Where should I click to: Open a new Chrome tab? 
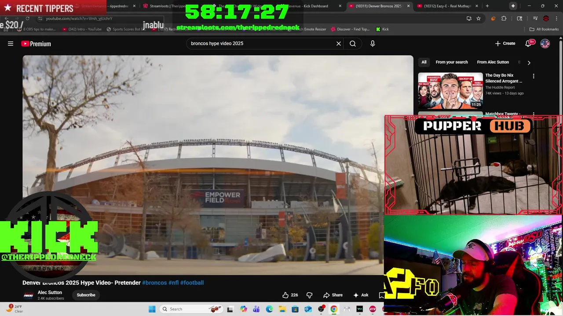coord(487,6)
